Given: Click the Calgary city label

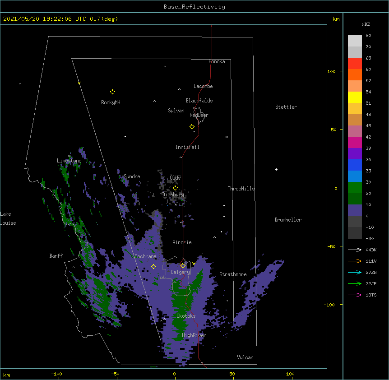Looking at the screenshot, I should tap(180, 272).
